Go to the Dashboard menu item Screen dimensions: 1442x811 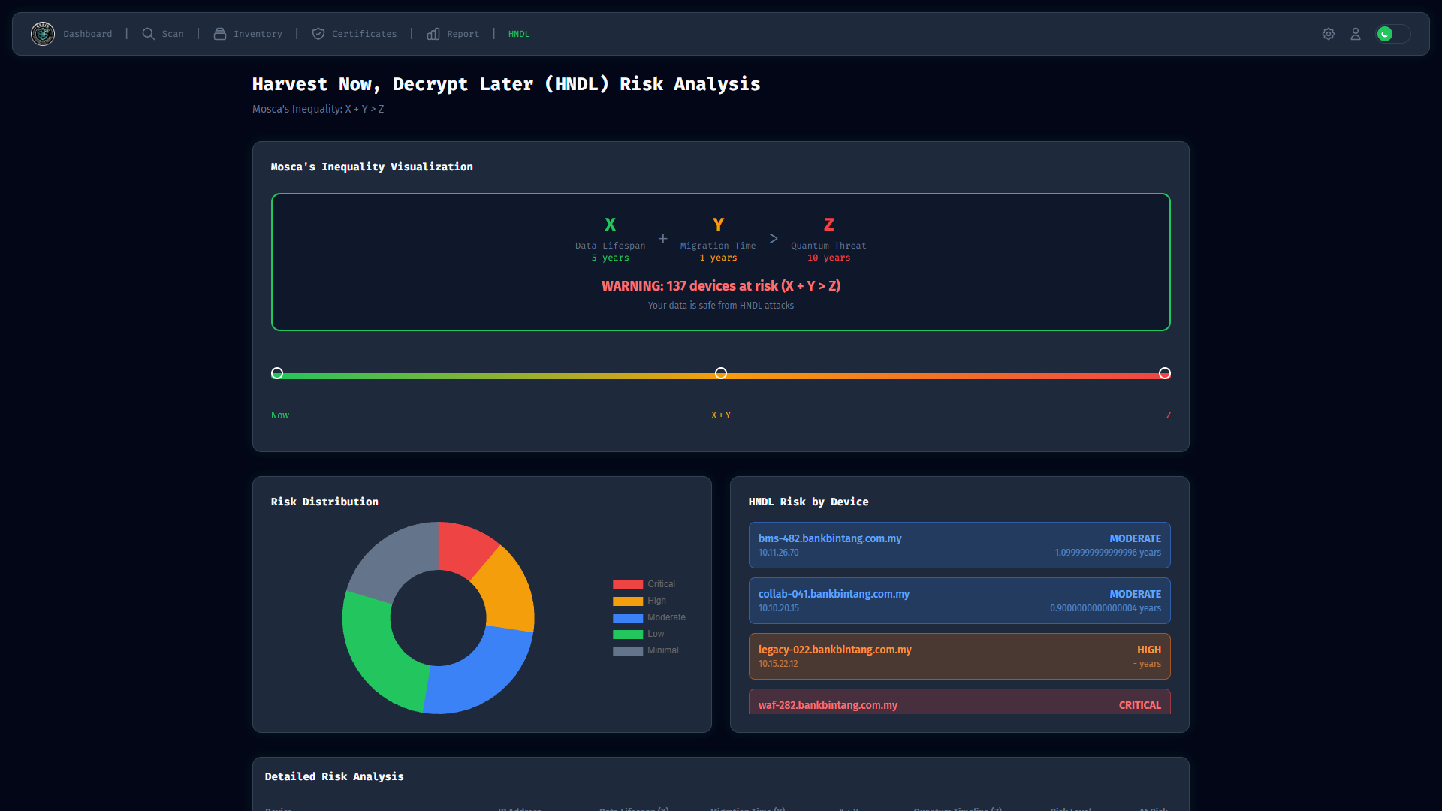[x=88, y=34]
